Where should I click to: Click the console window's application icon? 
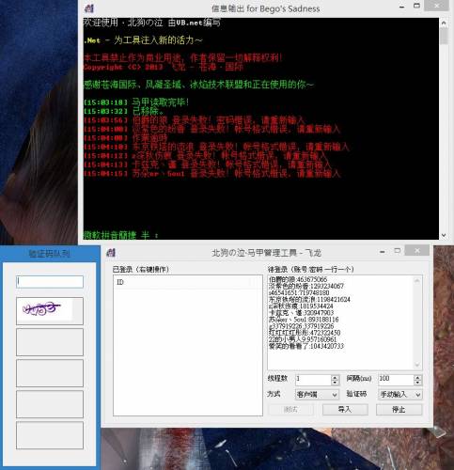pos(89,8)
